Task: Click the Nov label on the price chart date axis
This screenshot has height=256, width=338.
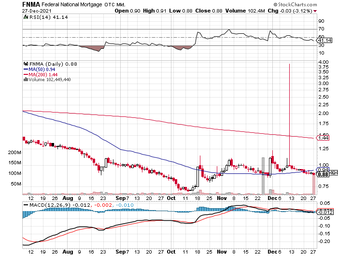Action: 222,198
